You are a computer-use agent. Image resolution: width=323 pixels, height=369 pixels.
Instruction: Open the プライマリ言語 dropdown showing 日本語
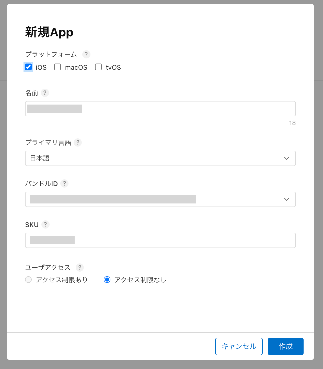click(x=160, y=158)
